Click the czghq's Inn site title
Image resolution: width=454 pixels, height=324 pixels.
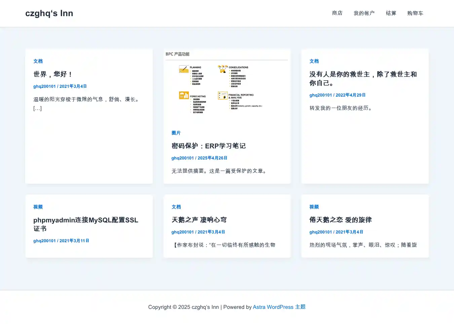[49, 13]
